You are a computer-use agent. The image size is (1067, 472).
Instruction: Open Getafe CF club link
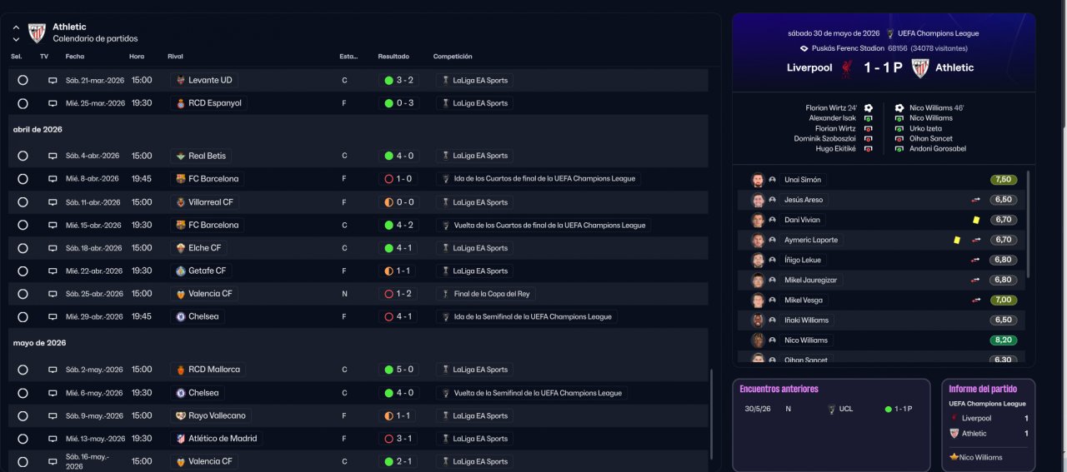tap(201, 271)
